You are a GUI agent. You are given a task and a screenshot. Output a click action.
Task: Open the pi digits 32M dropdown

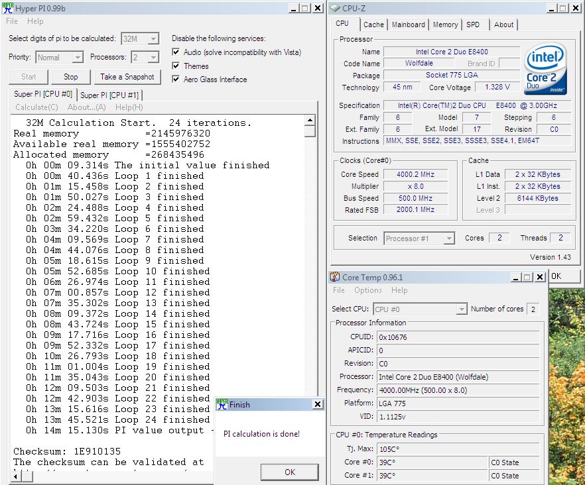pyautogui.click(x=153, y=39)
